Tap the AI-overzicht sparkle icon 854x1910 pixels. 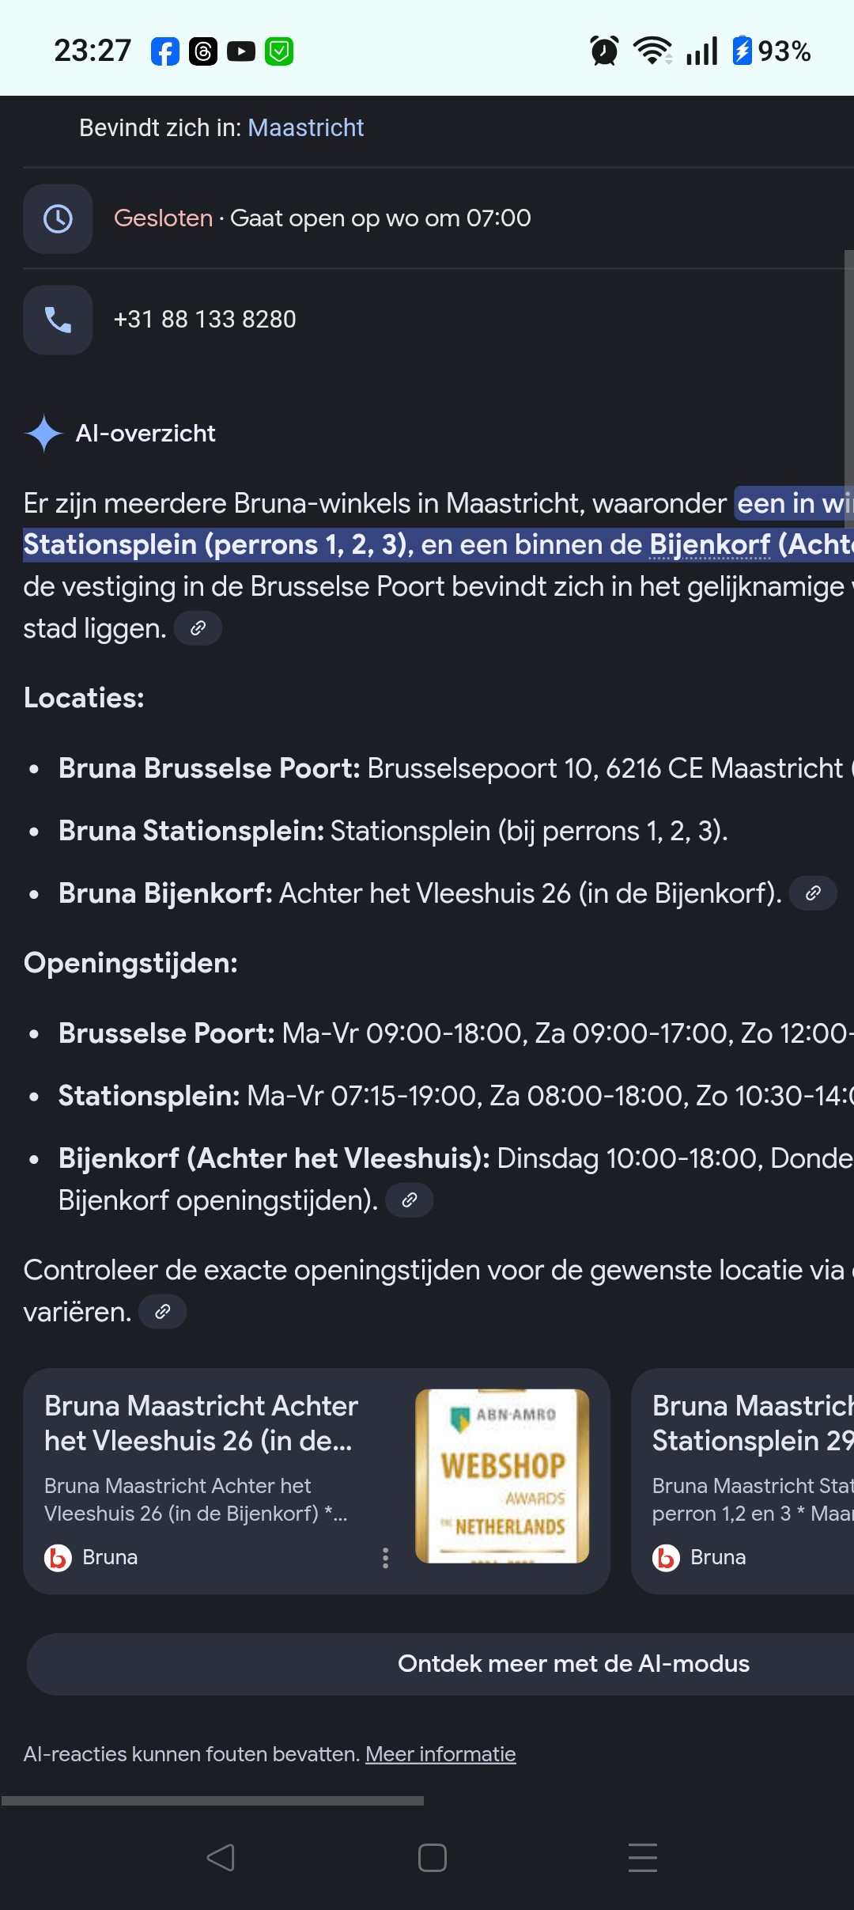click(x=44, y=434)
